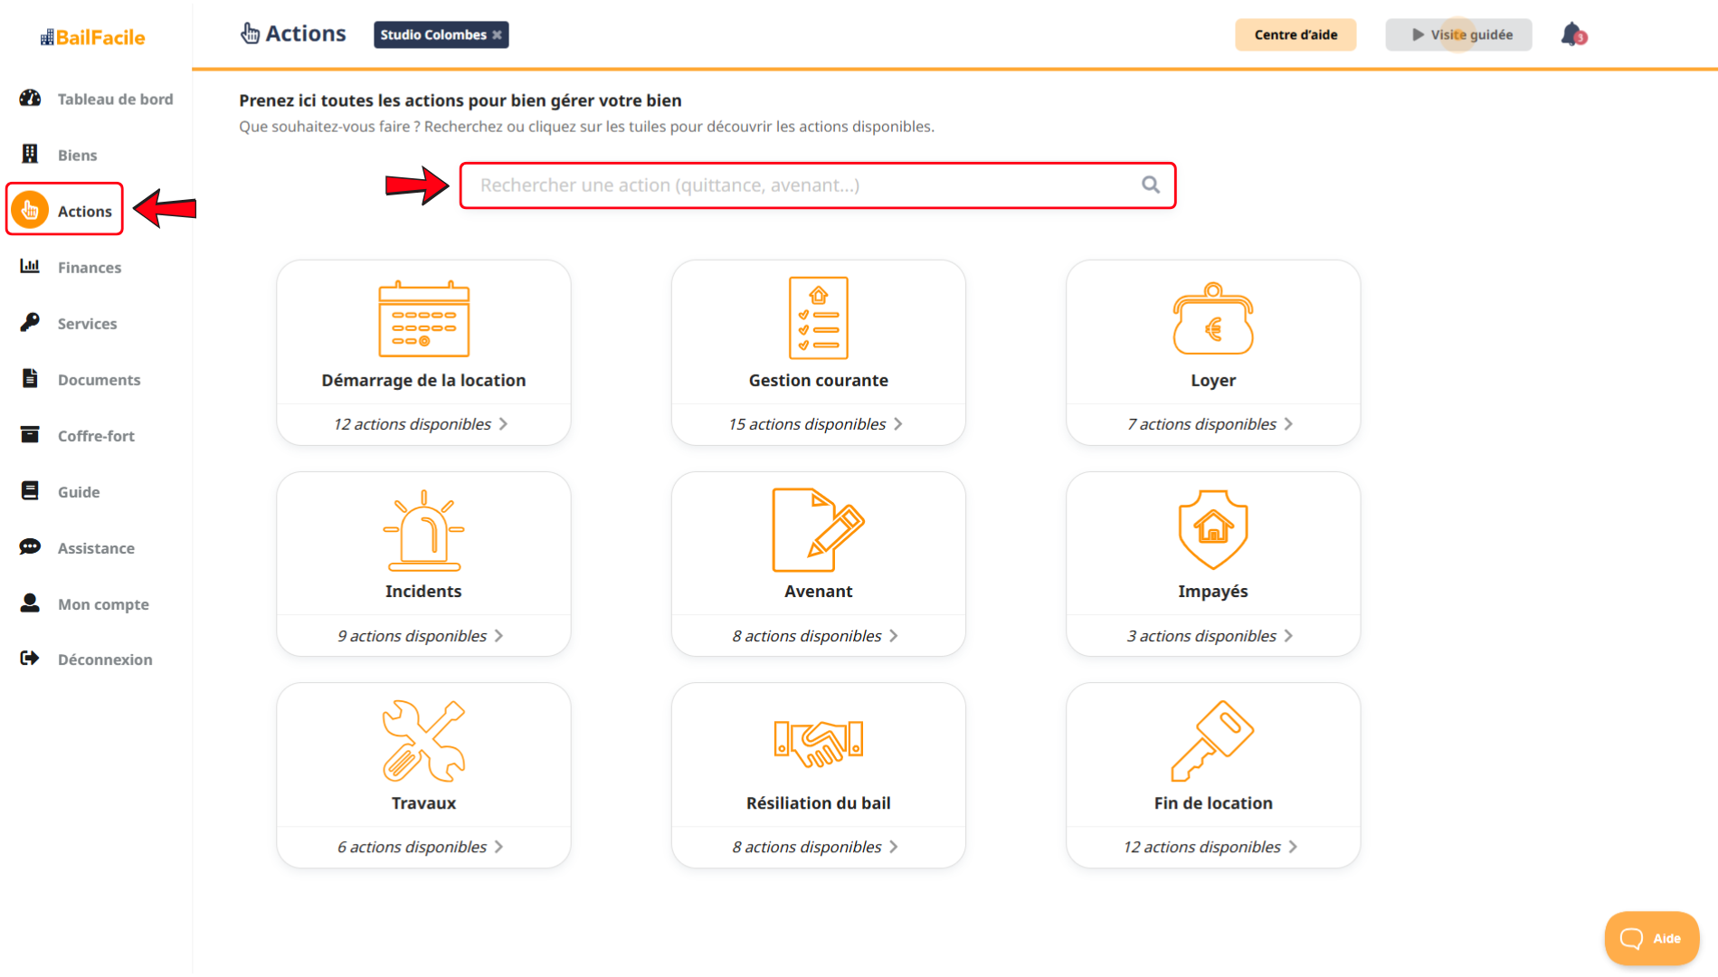This screenshot has height=977, width=1718.
Task: Click the BailFacile logo
Action: click(x=92, y=37)
